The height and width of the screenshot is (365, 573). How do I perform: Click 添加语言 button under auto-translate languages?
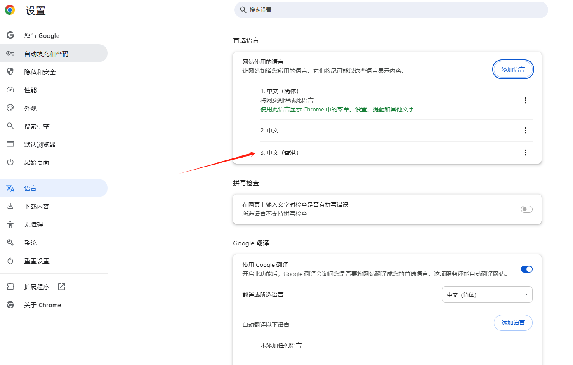pos(513,323)
